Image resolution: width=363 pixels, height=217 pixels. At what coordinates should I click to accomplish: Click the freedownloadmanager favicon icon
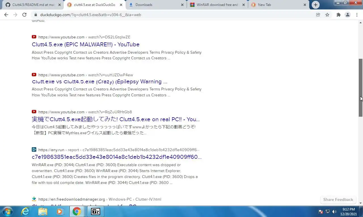coord(34,199)
